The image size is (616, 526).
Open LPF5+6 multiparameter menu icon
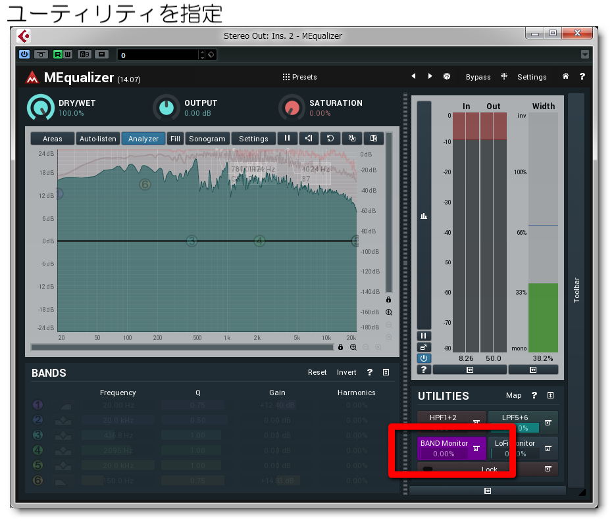click(548, 423)
